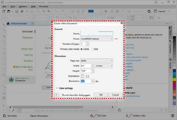Select CMYK primary color mode
Screen dimensions: 177x120
click(81, 49)
